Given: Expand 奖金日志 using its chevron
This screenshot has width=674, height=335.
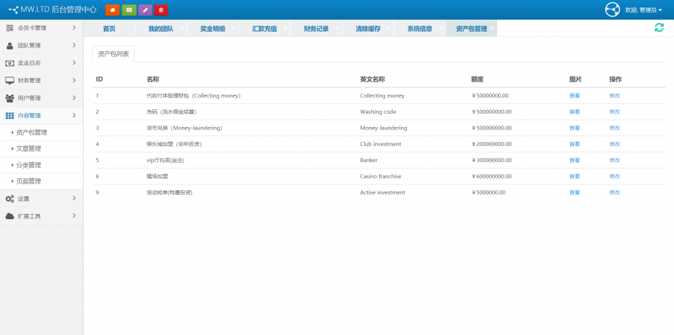Looking at the screenshot, I should tap(74, 63).
